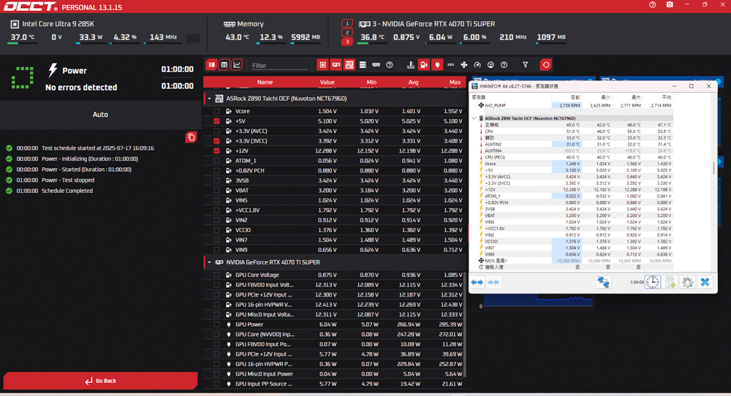Collapse the ASRock Z890 group in HWiNFO
731x396 pixels.
click(474, 118)
